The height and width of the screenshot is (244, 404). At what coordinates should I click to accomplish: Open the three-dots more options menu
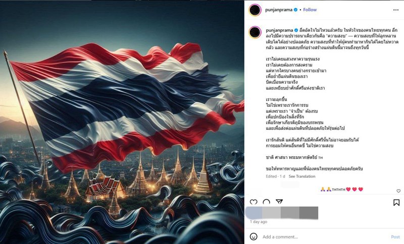[x=396, y=10]
